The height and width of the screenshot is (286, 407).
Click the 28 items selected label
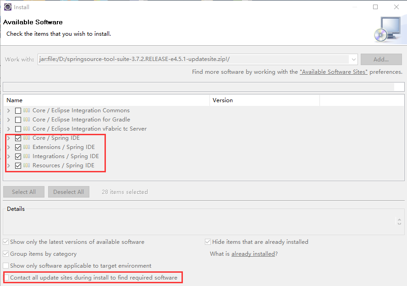125,192
